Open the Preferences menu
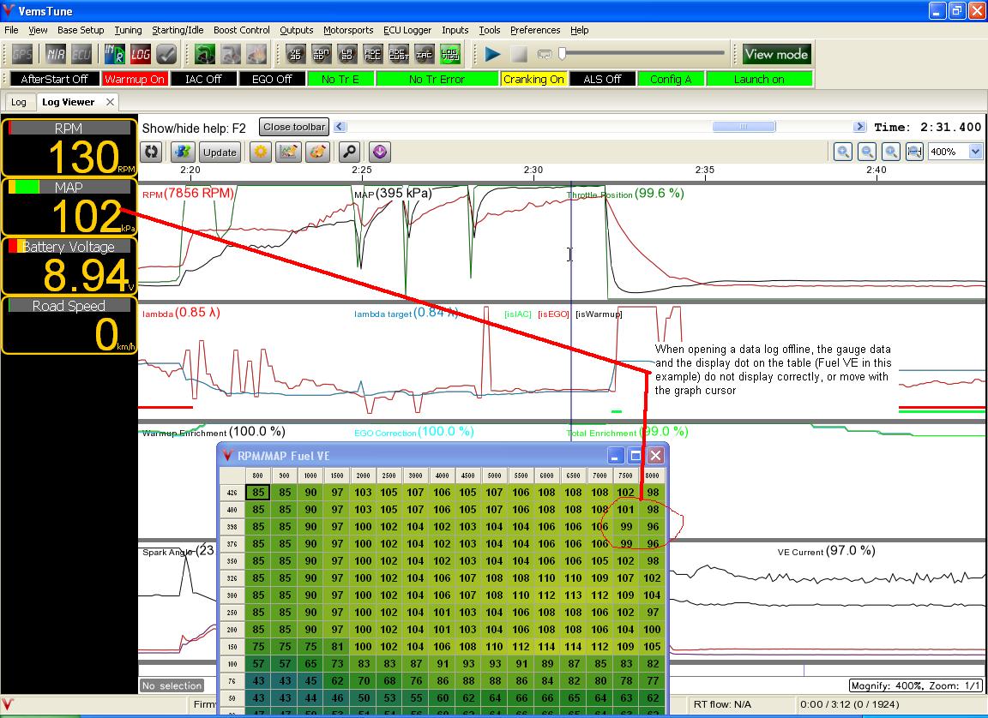The image size is (988, 718). pos(535,30)
